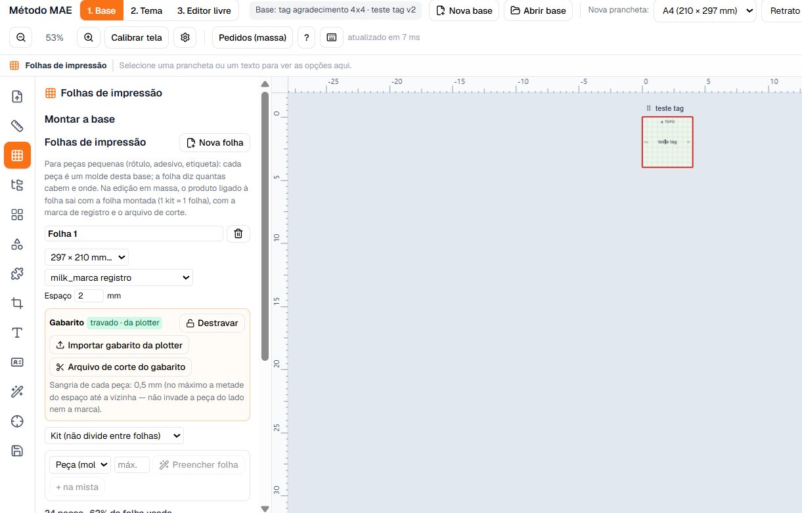This screenshot has height=513, width=802.
Task: Click Arquivo de corte do gabarito
Action: (121, 367)
